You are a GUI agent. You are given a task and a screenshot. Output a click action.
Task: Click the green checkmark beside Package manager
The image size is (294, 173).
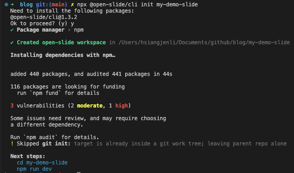12,30
